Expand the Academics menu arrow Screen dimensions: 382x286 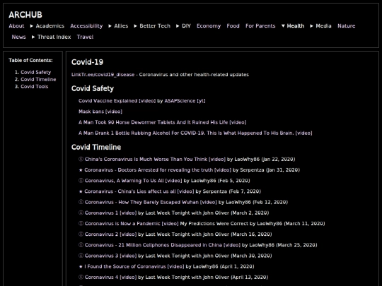[32, 26]
